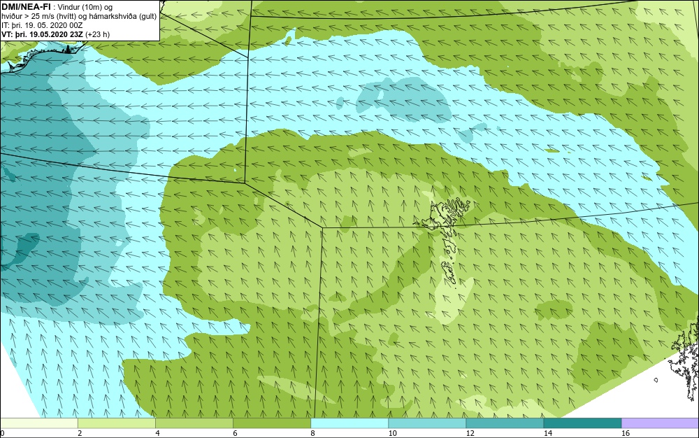Click the legend label 16
The image size is (699, 438).
click(626, 433)
